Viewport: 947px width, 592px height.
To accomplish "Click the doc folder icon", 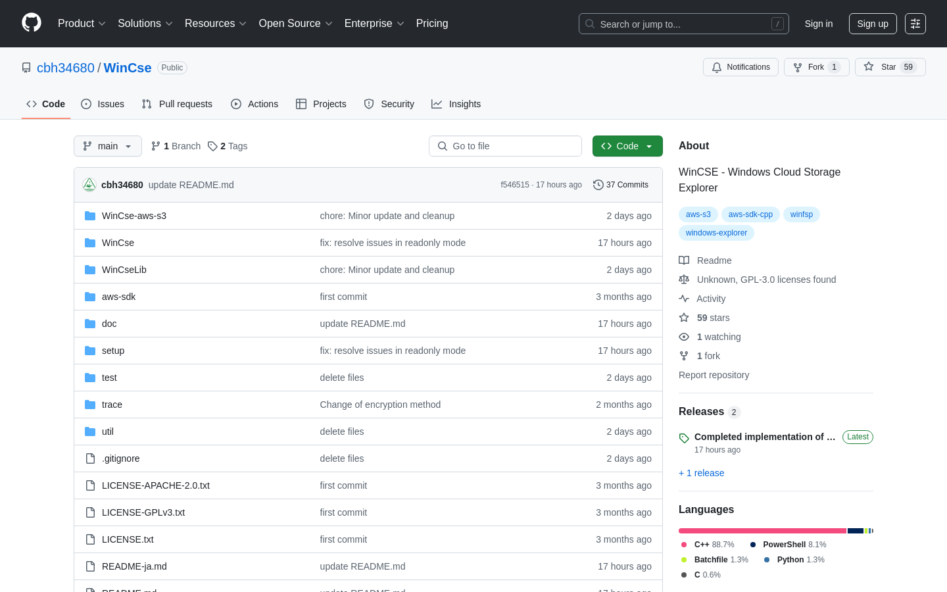I will click(90, 324).
